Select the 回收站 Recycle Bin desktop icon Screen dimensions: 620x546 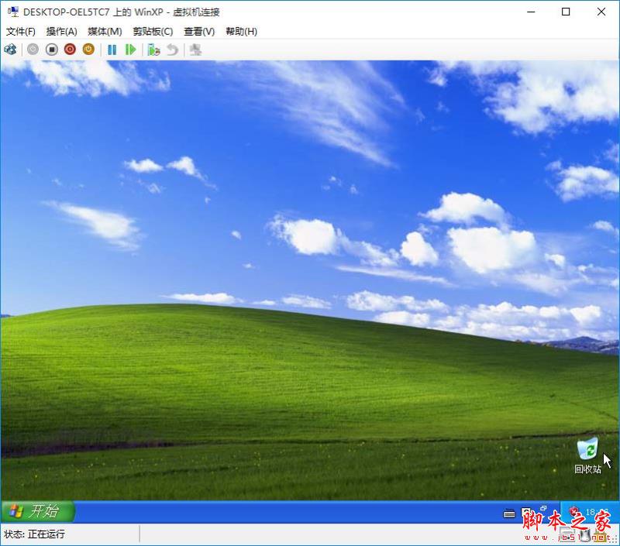tap(588, 455)
